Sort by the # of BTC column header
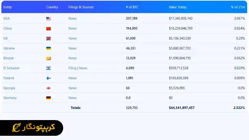This screenshot has height=140, width=249. point(132,7)
